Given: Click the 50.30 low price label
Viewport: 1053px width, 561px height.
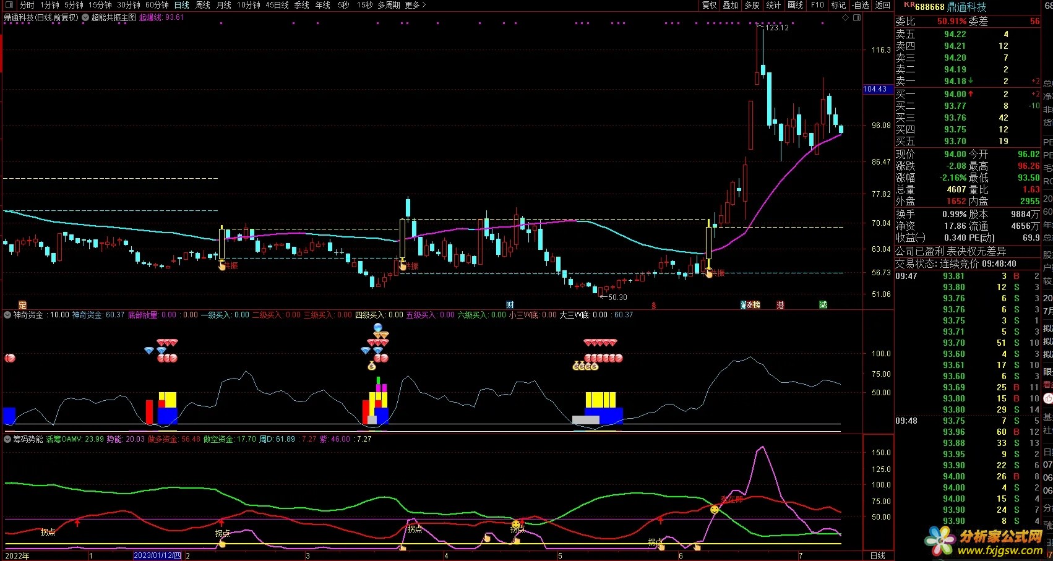Looking at the screenshot, I should click(x=617, y=298).
